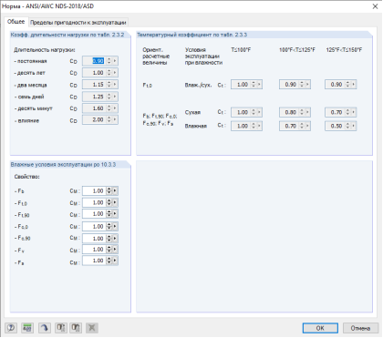Click the spinner arrows of the десять минут CD field
The image size is (383, 338).
(x=109, y=108)
